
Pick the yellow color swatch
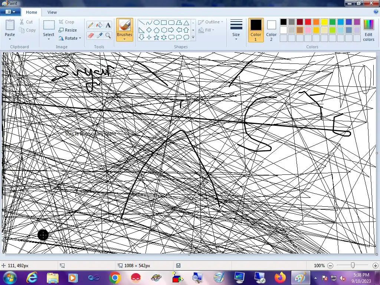324,22
